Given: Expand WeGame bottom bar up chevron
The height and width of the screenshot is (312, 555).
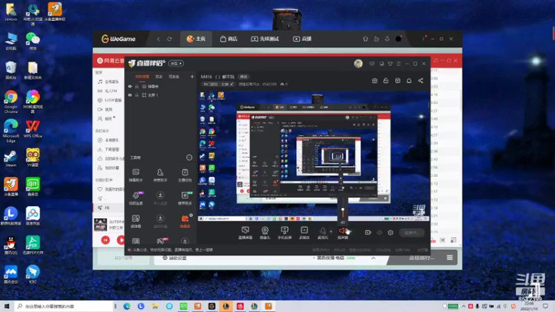Looking at the screenshot, I should pos(373,258).
